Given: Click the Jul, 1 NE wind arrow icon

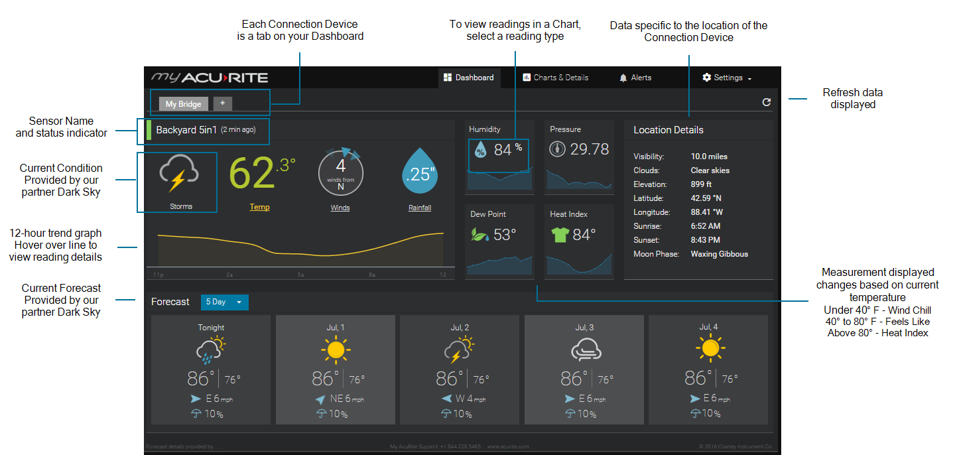Looking at the screenshot, I should pos(320,399).
